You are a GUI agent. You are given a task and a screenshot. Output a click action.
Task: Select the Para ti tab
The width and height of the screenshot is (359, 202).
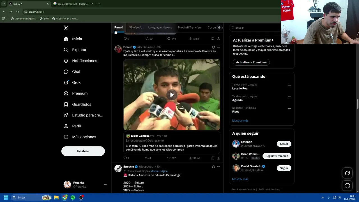coord(119,27)
